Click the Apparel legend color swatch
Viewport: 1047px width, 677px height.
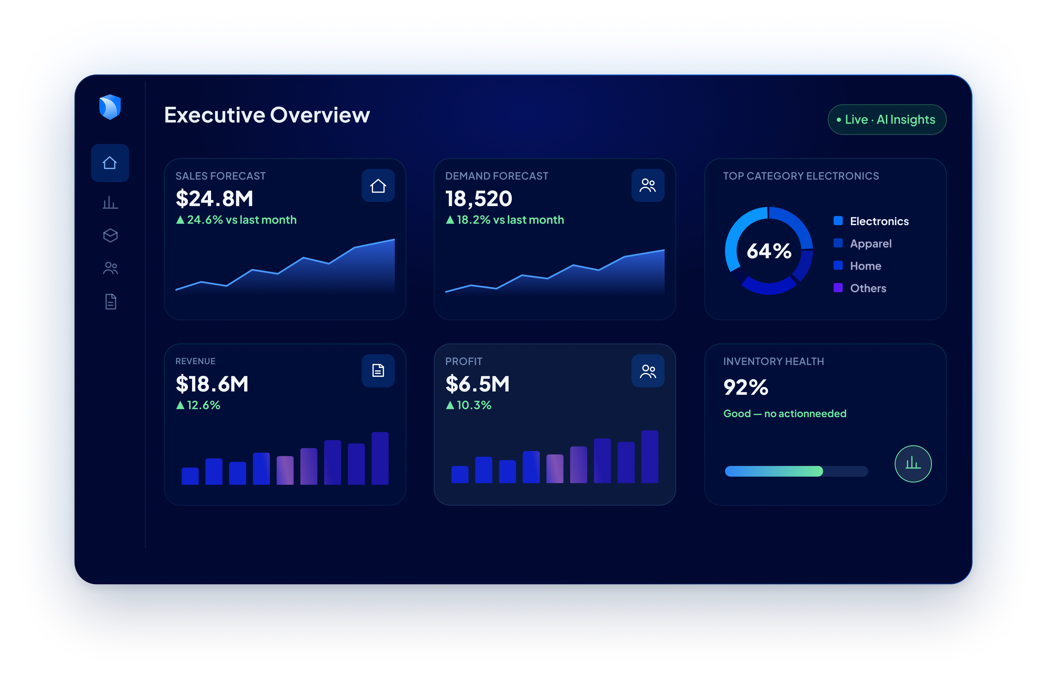click(838, 243)
